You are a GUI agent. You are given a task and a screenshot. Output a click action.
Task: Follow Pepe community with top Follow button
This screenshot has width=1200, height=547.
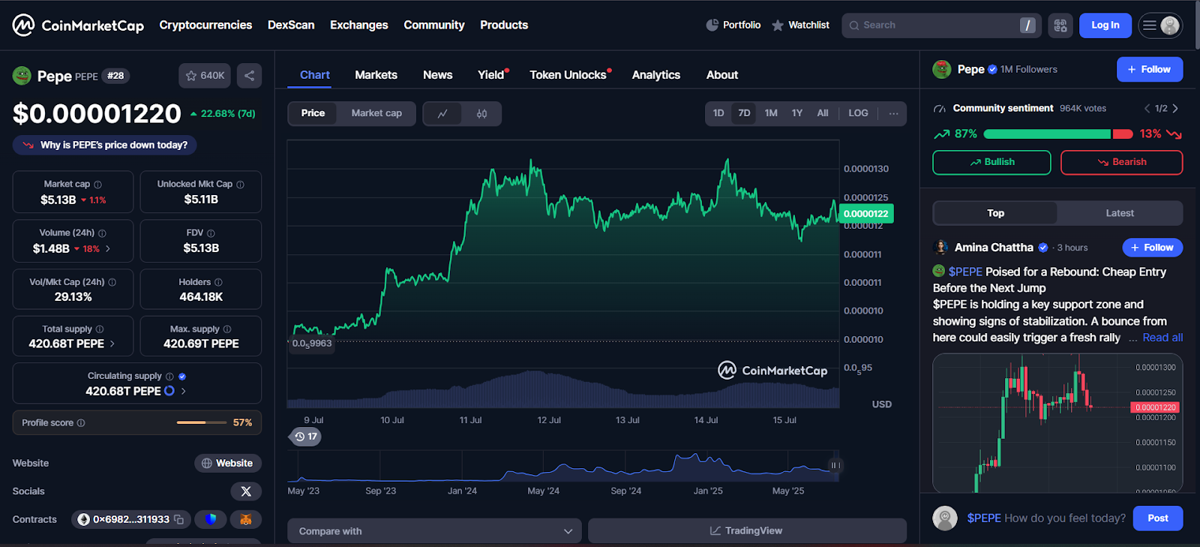[1150, 69]
